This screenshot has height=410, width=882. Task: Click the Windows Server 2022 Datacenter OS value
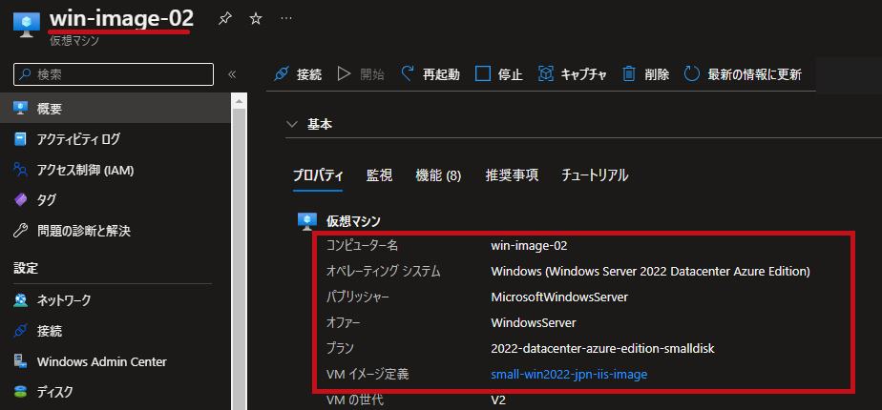650,272
